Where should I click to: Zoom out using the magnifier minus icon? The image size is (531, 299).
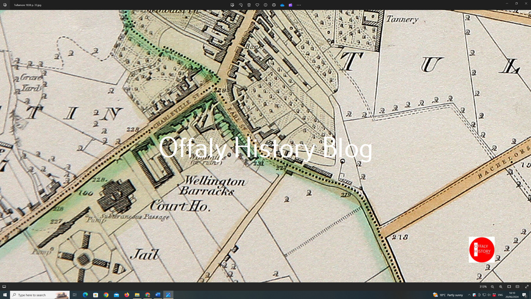pyautogui.click(x=493, y=287)
